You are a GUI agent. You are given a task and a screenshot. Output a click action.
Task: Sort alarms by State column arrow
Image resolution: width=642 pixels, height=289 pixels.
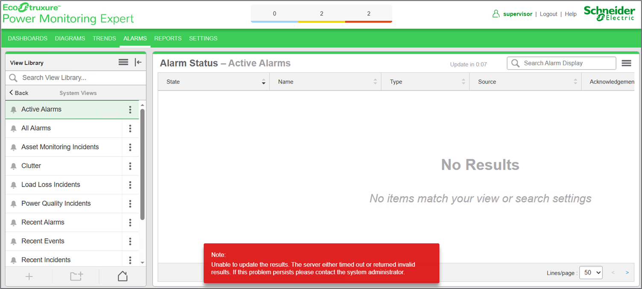(263, 82)
